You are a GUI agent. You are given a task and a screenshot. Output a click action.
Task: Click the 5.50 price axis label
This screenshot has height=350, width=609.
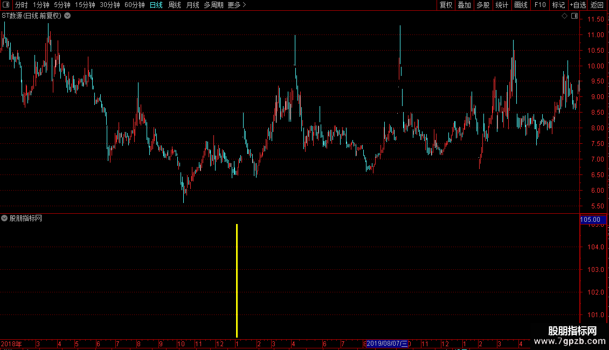click(x=597, y=206)
